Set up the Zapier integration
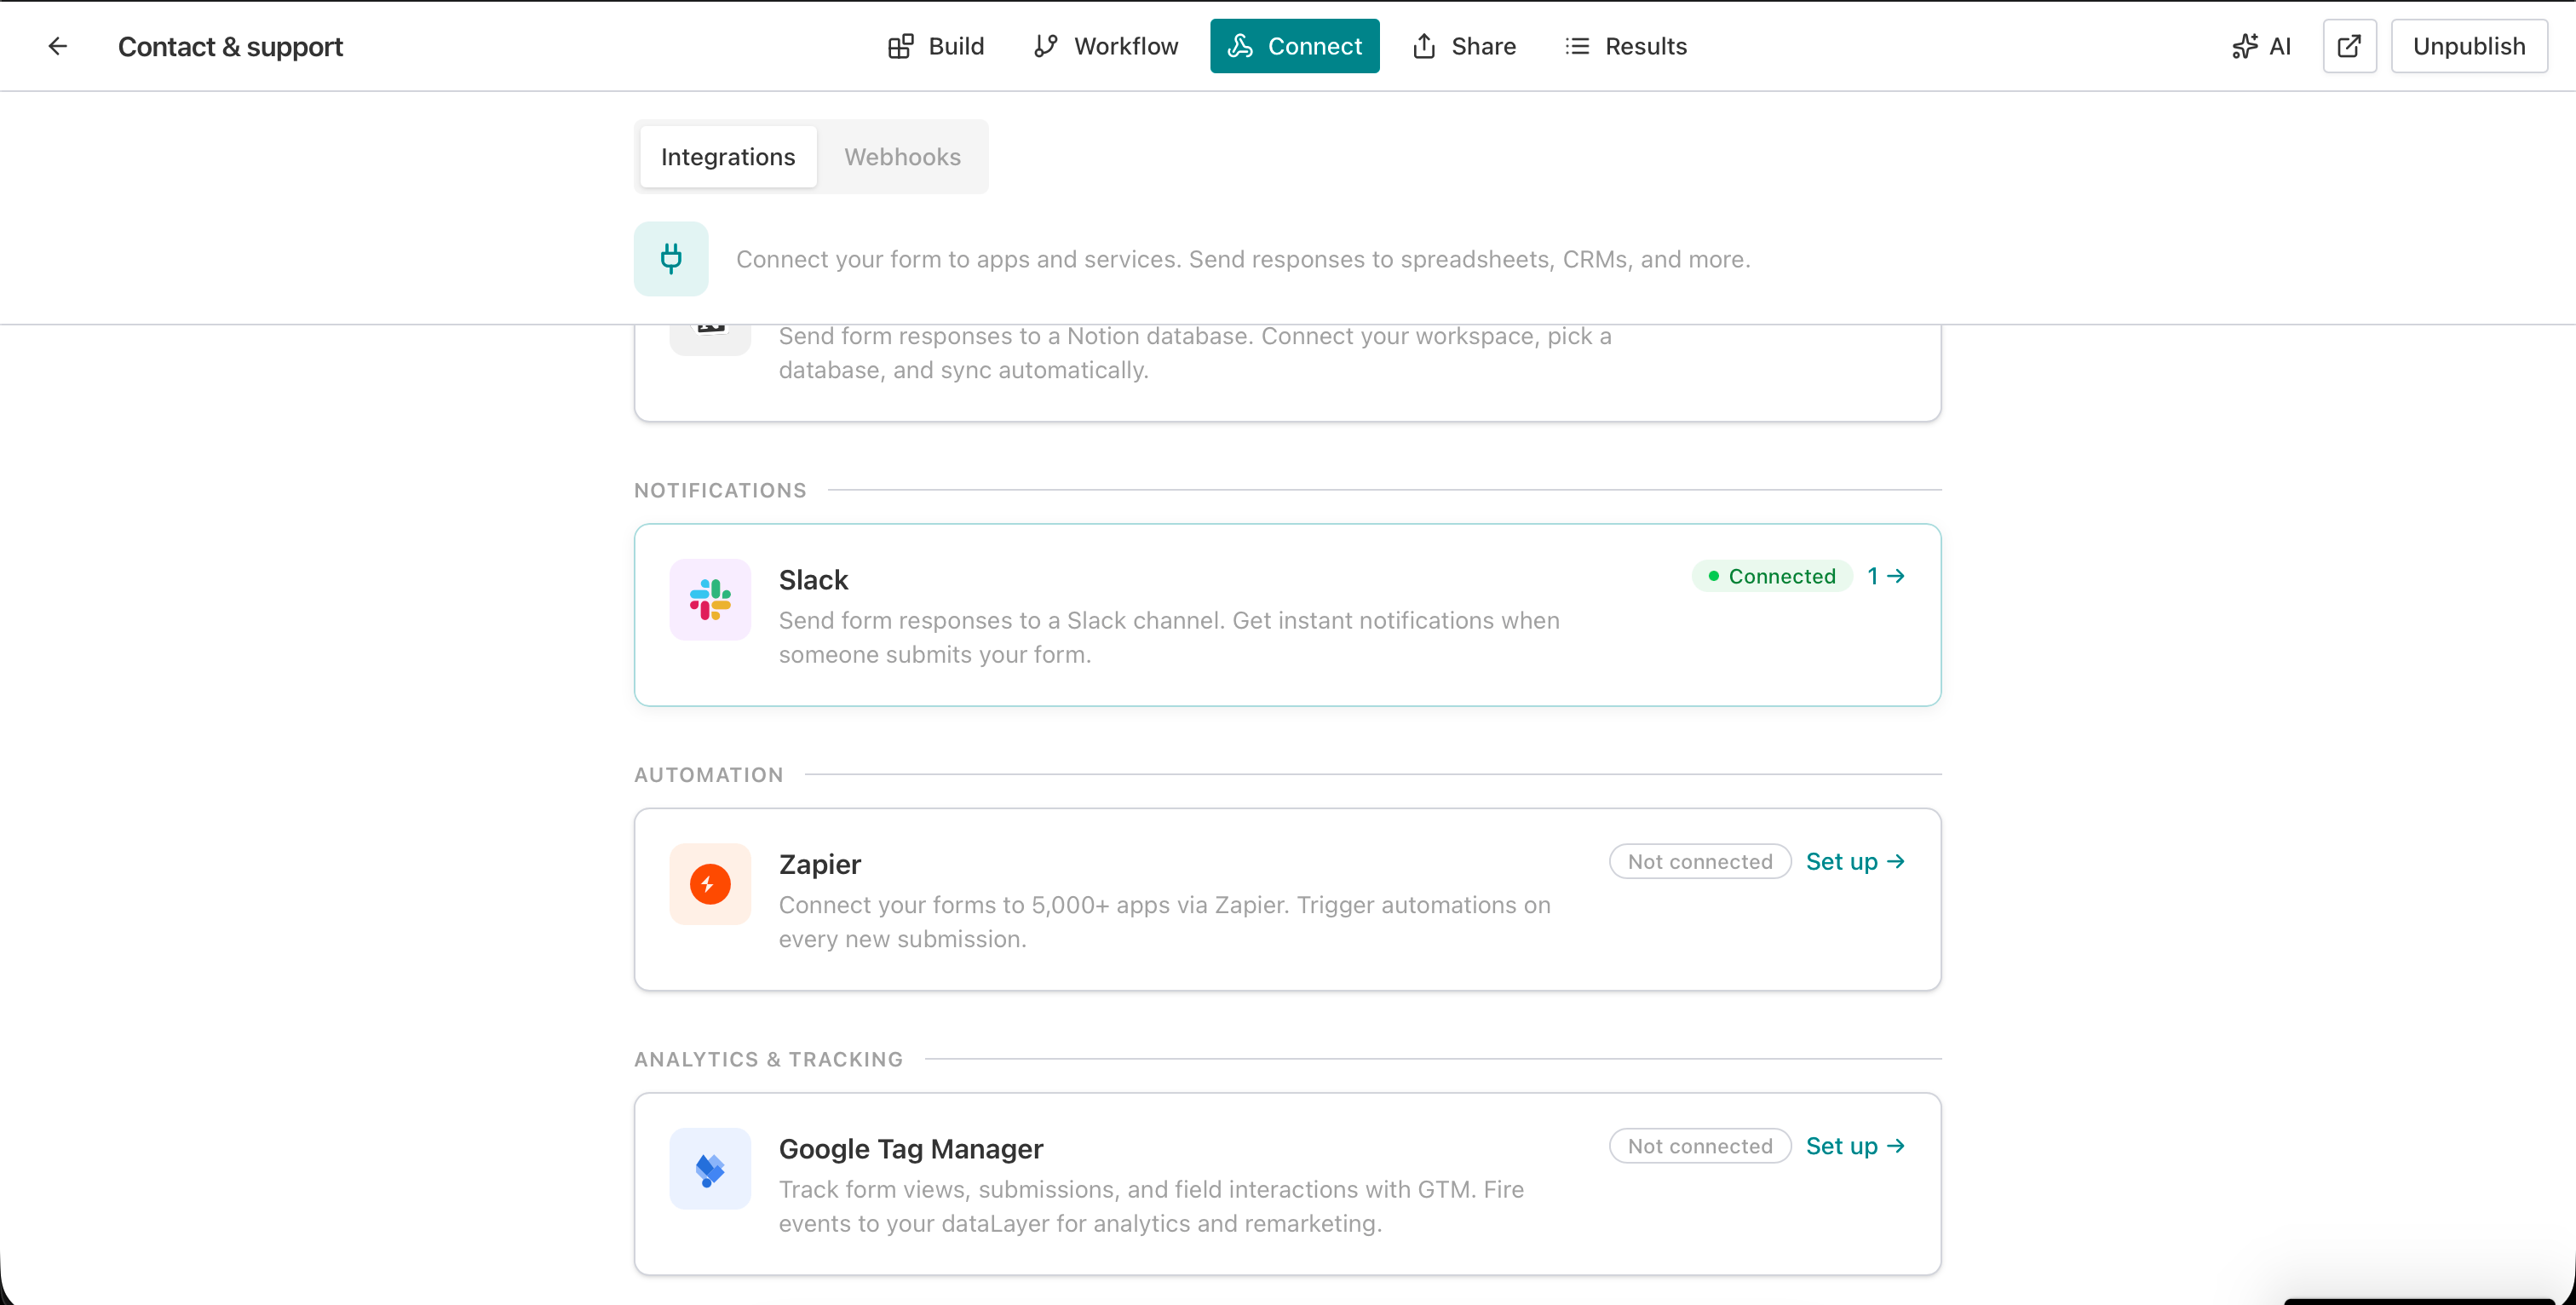 1856,861
